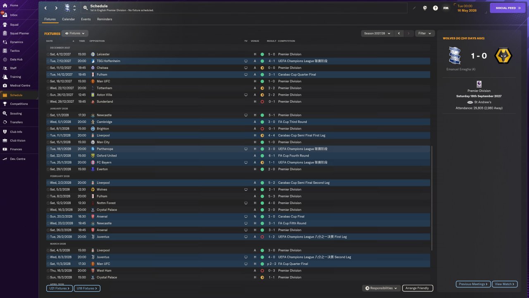Open the Responsibilities dropdown

[381, 288]
